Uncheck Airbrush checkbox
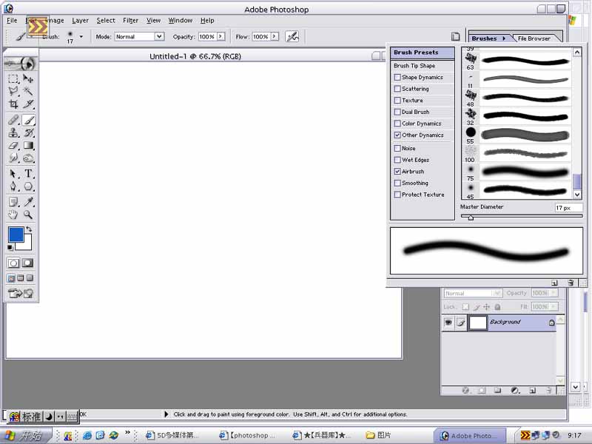 397,172
